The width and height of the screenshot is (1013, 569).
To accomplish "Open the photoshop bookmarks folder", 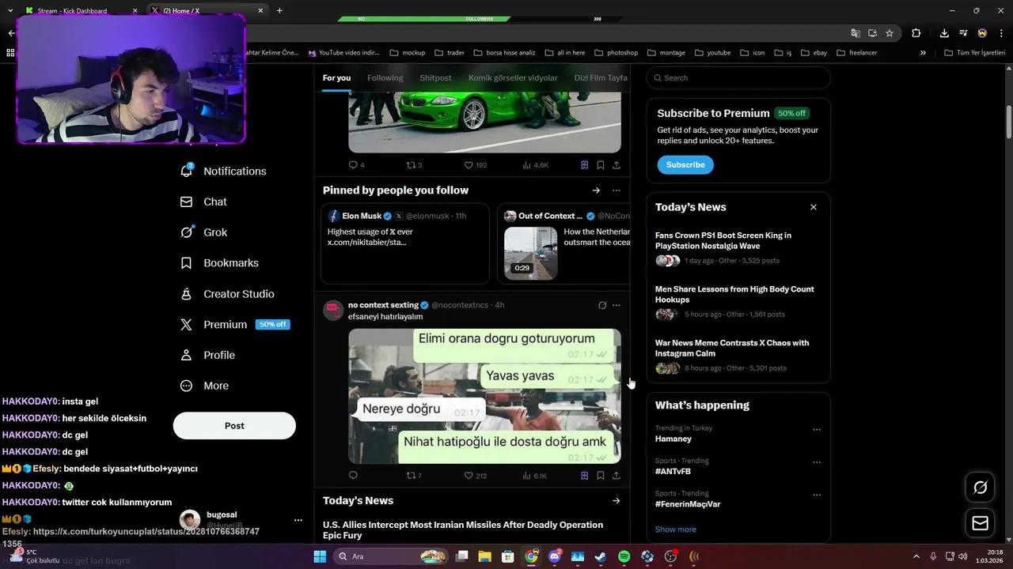I will click(x=616, y=52).
